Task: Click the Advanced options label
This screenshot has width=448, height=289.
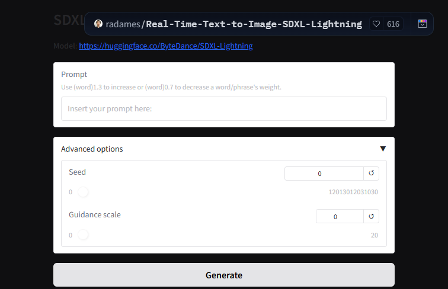Action: pos(92,149)
